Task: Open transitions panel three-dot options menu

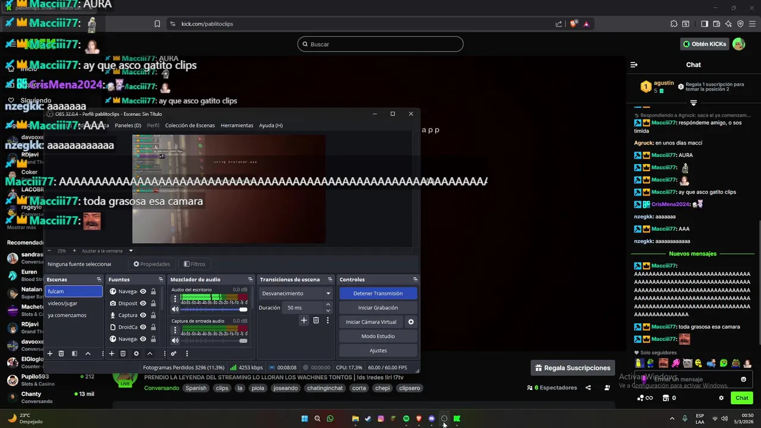Action: (x=328, y=320)
